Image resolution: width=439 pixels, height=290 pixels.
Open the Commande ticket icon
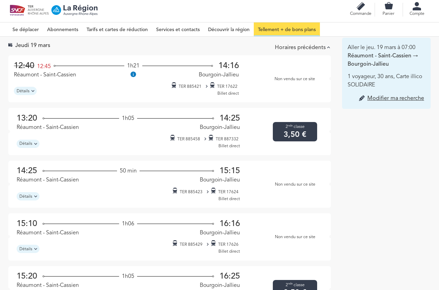pos(360,6)
